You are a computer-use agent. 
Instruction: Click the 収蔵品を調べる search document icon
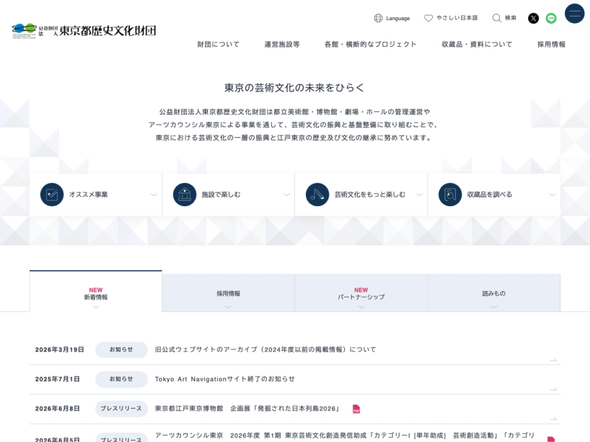450,194
